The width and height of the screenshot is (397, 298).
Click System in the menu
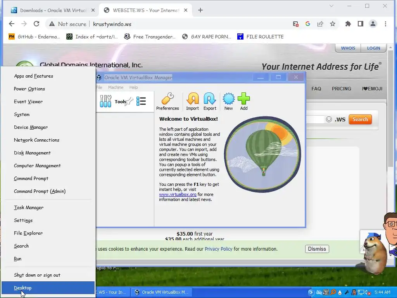48,114
